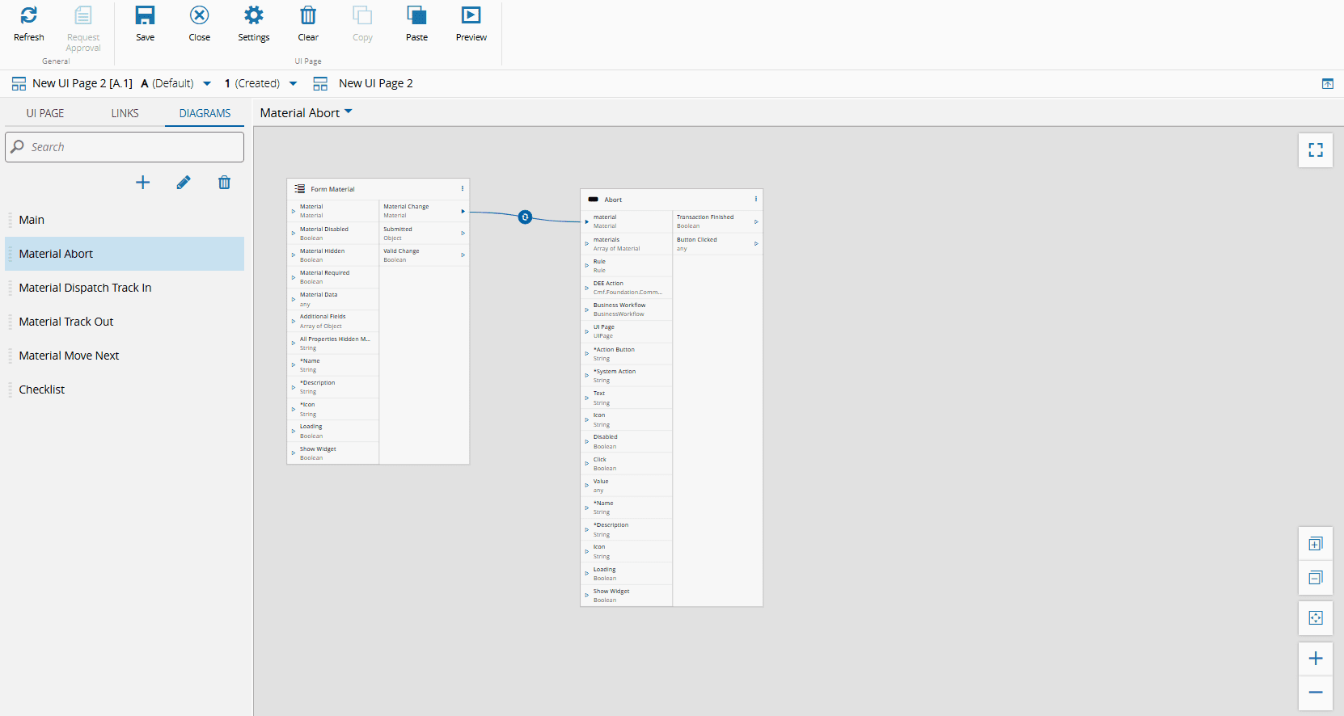
Task: Expand the 1 (Created) revision dropdown
Action: 293,83
